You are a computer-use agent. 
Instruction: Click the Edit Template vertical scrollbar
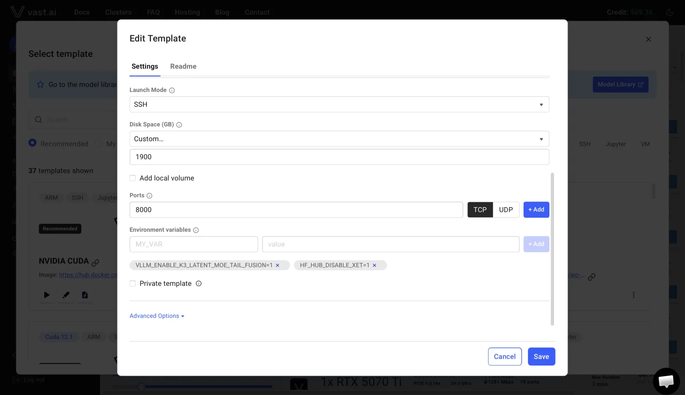pos(552,249)
